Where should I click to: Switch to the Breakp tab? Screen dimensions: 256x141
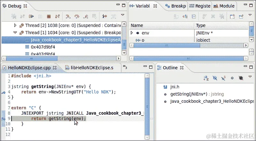(176, 6)
